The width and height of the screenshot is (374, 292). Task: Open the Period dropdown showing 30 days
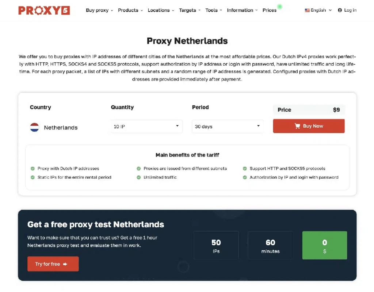[x=227, y=126]
